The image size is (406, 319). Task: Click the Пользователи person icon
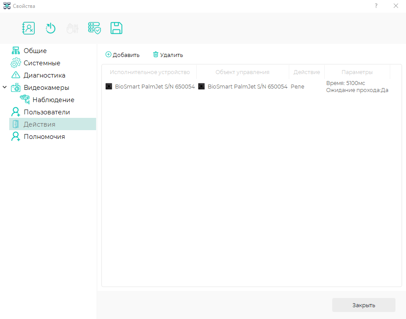16,112
